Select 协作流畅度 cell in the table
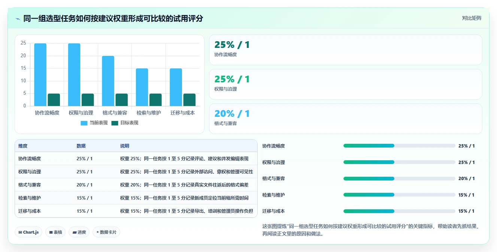Image resolution: width=497 pixels, height=252 pixels. [30, 159]
